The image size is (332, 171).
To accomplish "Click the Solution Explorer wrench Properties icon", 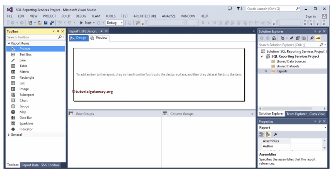I will click(x=312, y=38).
